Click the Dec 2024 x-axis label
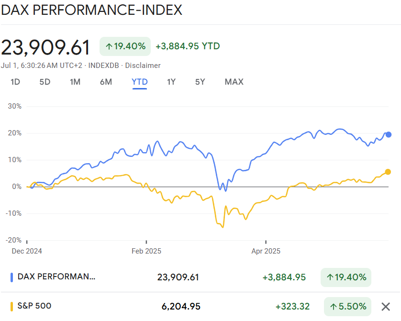Viewport: 401px width, 321px height. 27,251
